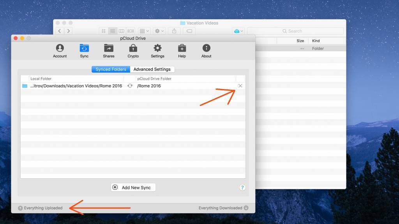The image size is (399, 224).
Task: Click sync arrows icon in Rome 2016 row
Action: [130, 86]
